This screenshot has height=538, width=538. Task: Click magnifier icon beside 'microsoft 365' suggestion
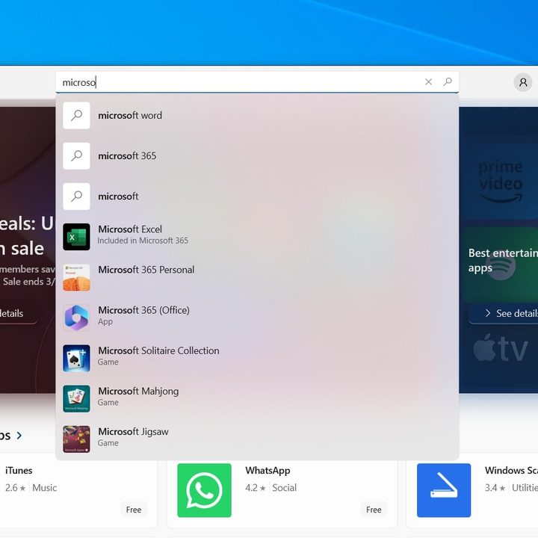pos(76,155)
